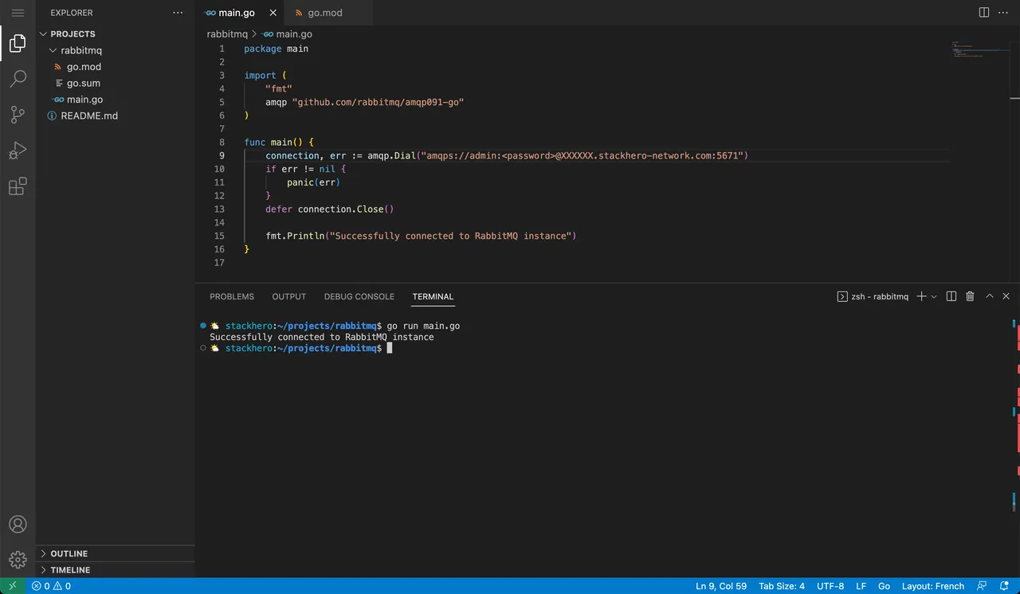Click the rabbitmq breadcrumb
The height and width of the screenshot is (594, 1020).
point(227,34)
